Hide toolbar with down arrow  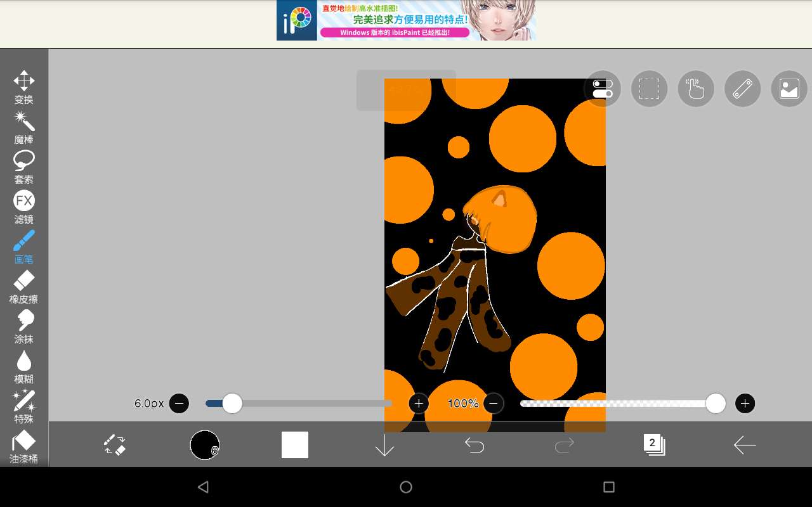click(x=384, y=445)
